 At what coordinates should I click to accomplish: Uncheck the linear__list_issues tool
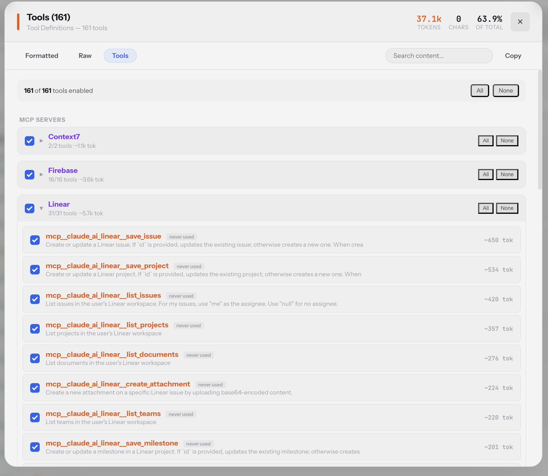click(x=35, y=299)
